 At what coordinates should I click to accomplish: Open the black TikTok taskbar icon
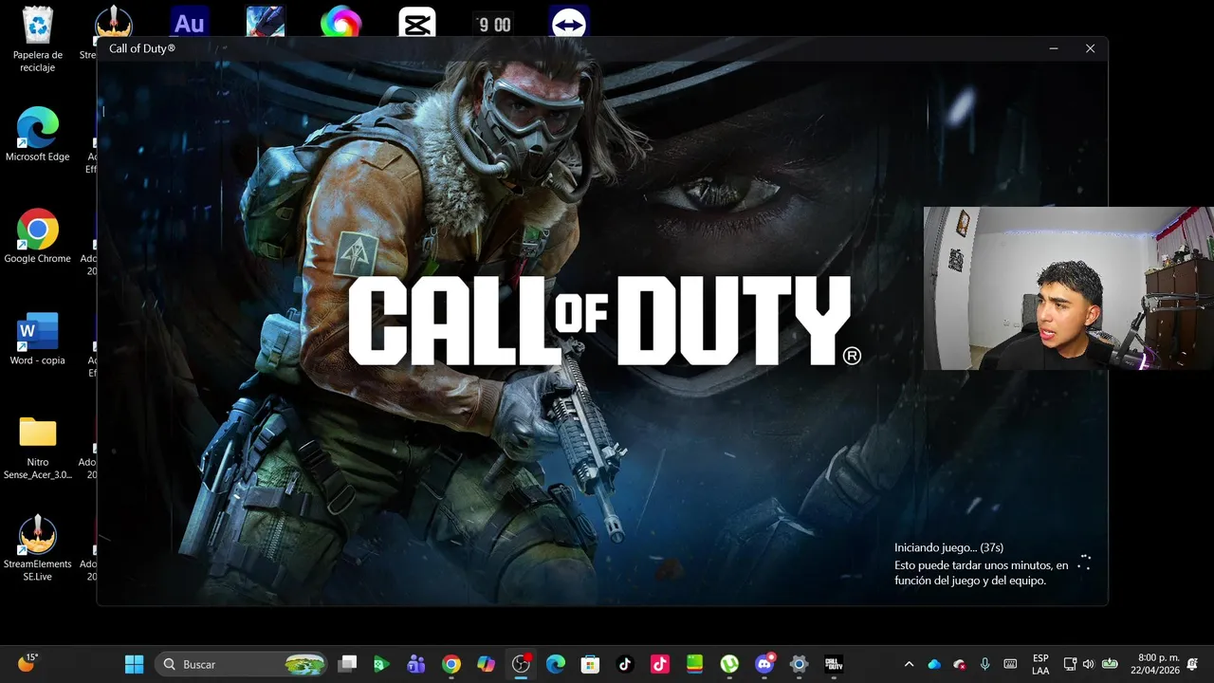pyautogui.click(x=625, y=664)
